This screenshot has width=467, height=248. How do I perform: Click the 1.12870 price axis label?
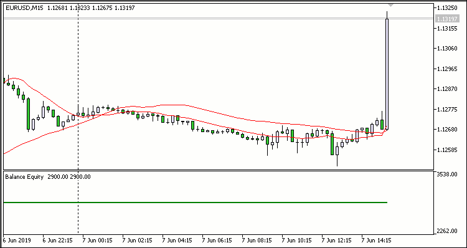pyautogui.click(x=446, y=89)
